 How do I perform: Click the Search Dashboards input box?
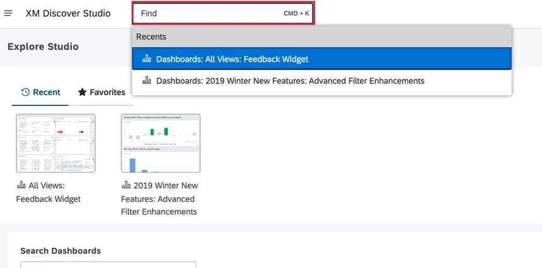(x=108, y=265)
